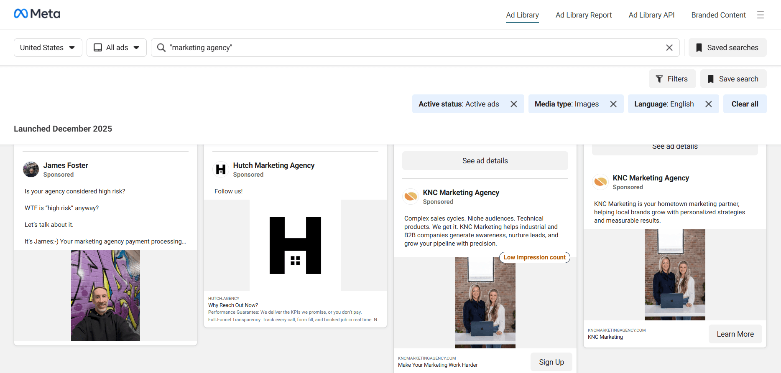781x373 pixels.
Task: Switch to Ad Library tab
Action: 522,15
